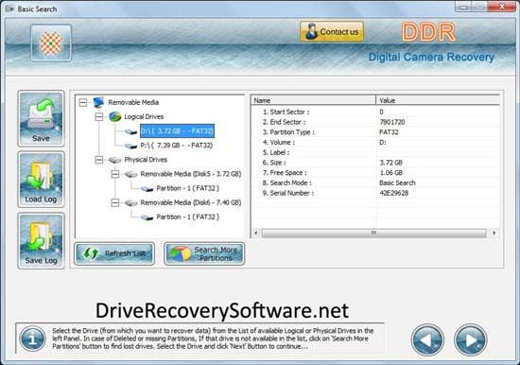The image size is (520, 365).
Task: Select the P:\ 7.39 GB FAT32 drive
Action: 177,146
